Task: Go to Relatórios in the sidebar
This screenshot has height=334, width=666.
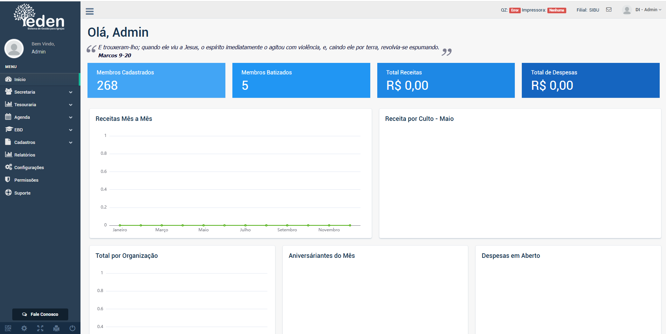Action: click(x=24, y=155)
